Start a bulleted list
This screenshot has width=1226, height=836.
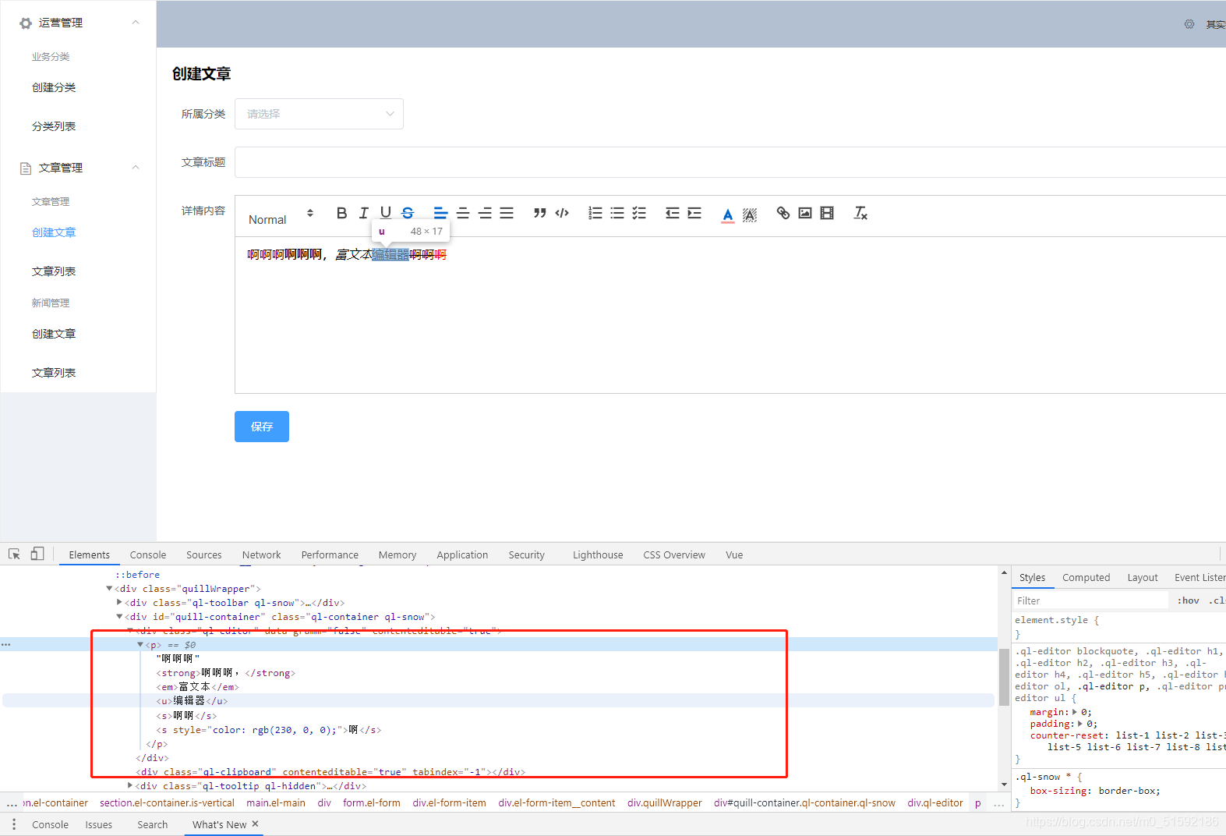pos(617,213)
